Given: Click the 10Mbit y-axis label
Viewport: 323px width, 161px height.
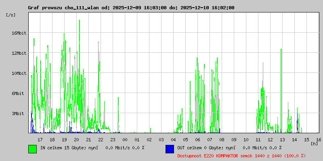Looking at the screenshot, I should pyautogui.click(x=19, y=73).
